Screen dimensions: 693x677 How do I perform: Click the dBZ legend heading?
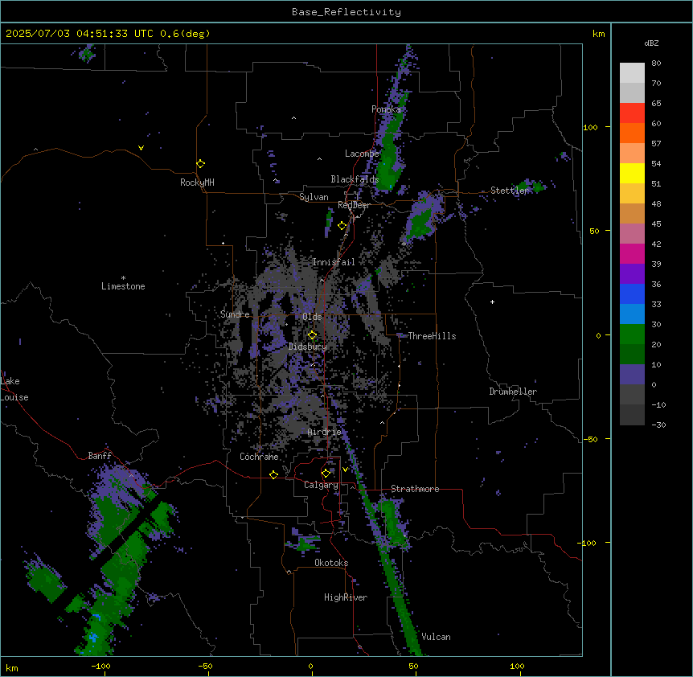(651, 43)
